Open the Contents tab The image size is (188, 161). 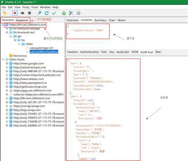86,20
